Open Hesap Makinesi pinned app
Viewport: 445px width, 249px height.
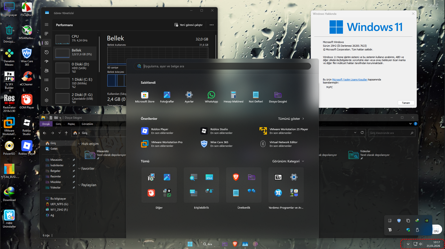(x=233, y=97)
